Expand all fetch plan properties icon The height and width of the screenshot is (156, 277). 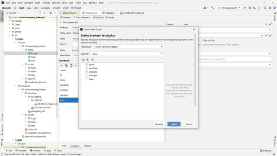coord(88,60)
